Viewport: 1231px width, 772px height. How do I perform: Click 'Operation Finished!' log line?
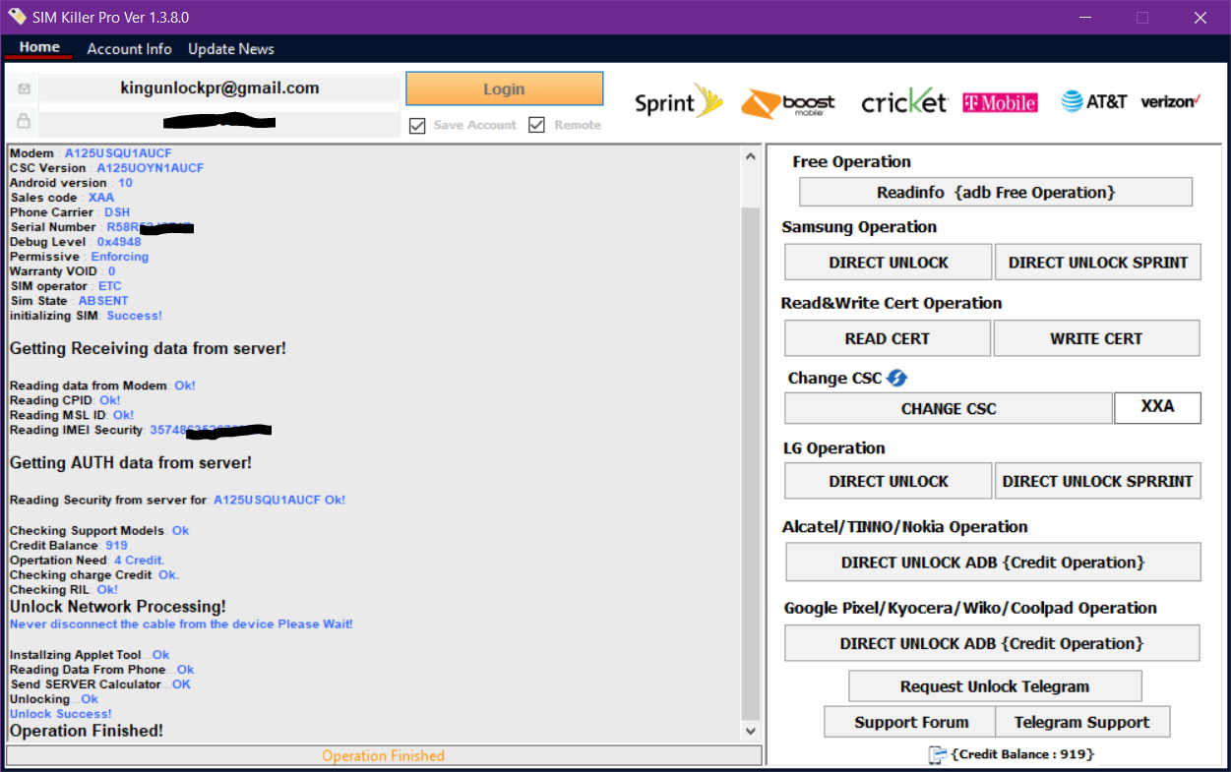coord(87,731)
